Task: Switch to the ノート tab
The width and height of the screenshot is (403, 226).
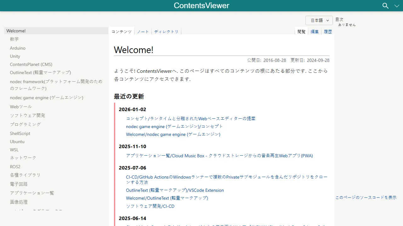Action: coord(143,31)
